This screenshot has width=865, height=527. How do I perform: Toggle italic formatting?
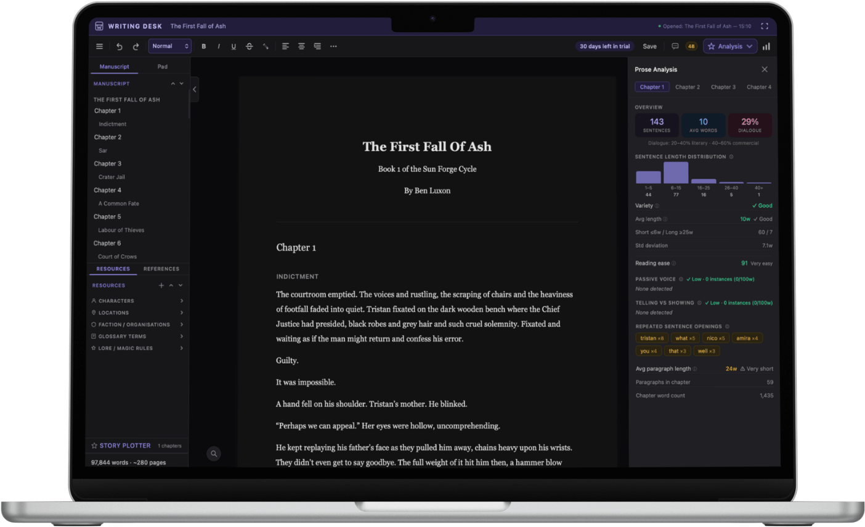pyautogui.click(x=219, y=46)
